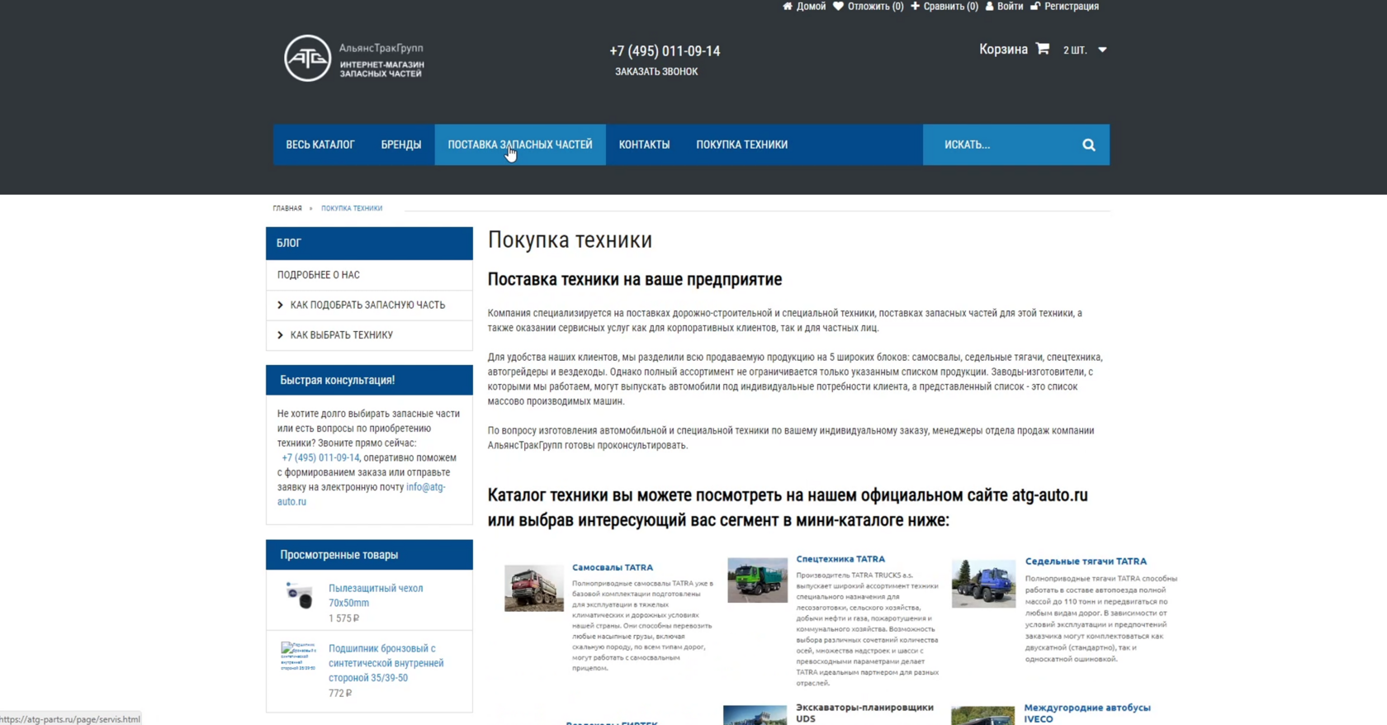This screenshot has width=1387, height=725.
Task: Open the shopping cart icon
Action: pos(1043,49)
